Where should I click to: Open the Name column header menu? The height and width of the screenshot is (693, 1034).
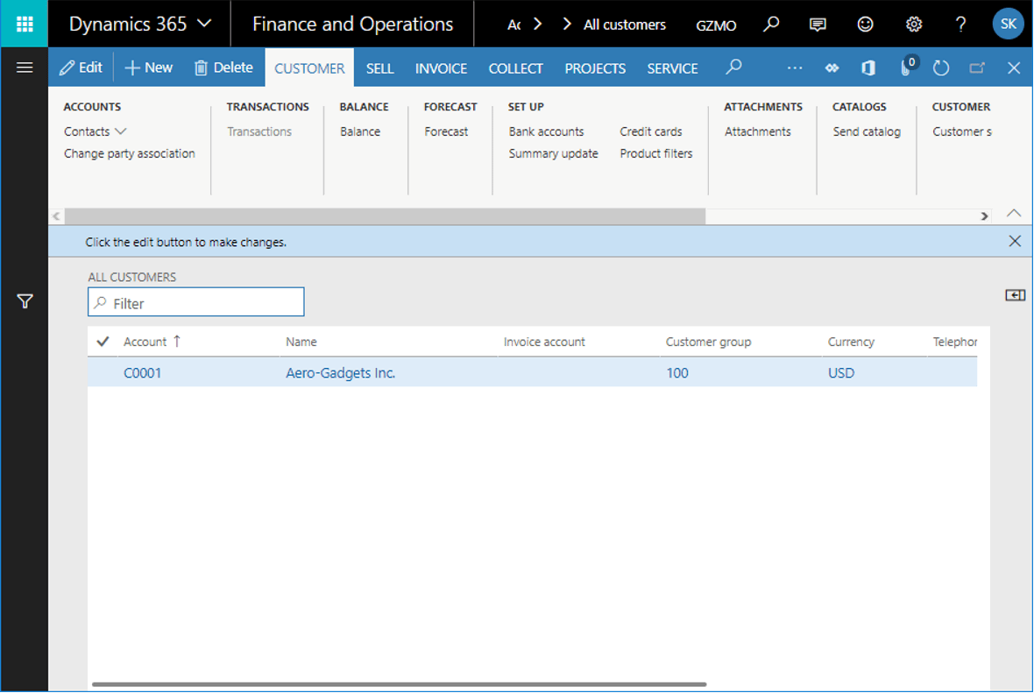[301, 342]
